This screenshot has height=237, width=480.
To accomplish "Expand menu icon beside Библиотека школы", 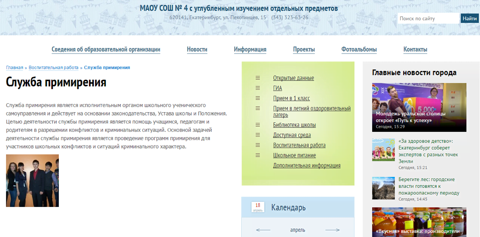I will tap(258, 125).
